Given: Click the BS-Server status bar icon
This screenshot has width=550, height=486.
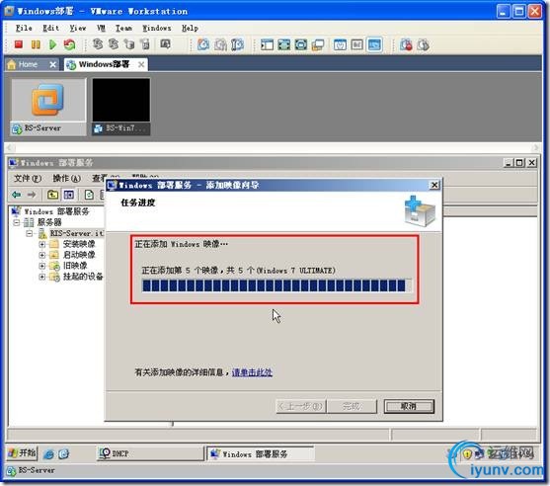Looking at the screenshot, I should (11, 471).
